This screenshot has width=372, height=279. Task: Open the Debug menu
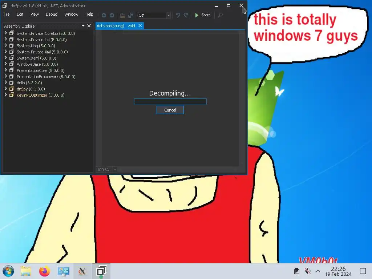pos(52,14)
